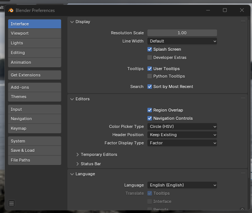Click the Editors panel grip dots
The height and width of the screenshot is (213, 252).
click(243, 99)
